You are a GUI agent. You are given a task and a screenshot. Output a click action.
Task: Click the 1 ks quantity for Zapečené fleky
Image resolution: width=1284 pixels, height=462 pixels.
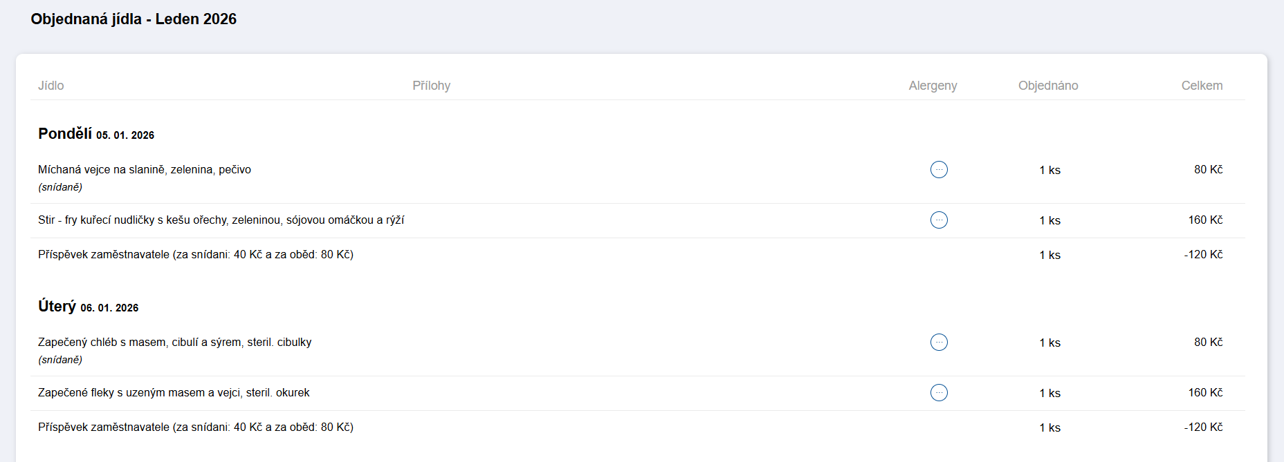[x=1049, y=393]
